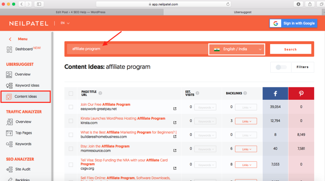325x181 pixels.
Task: Expand Keywords dropdown for kinsta.com row
Action: [x=205, y=121]
